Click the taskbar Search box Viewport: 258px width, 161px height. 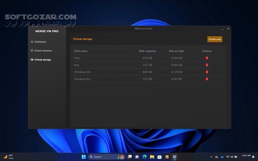tap(107, 157)
